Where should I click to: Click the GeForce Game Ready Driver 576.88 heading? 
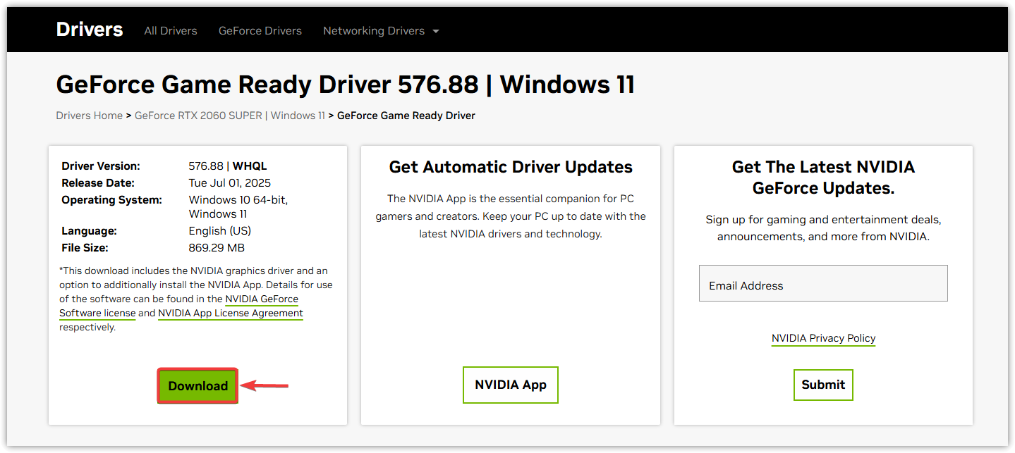345,85
